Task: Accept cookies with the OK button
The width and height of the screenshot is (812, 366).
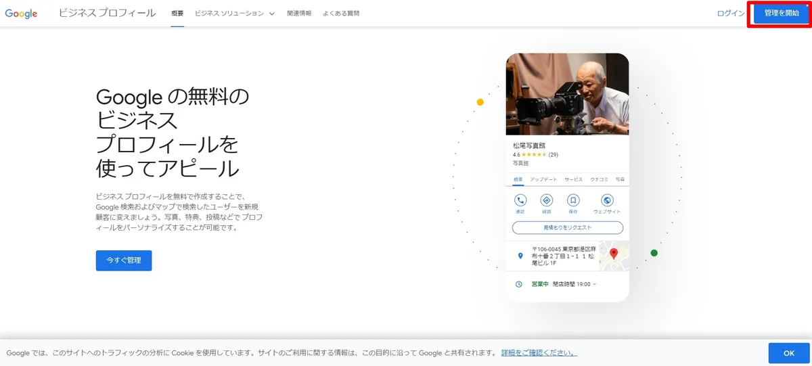Action: pos(788,353)
